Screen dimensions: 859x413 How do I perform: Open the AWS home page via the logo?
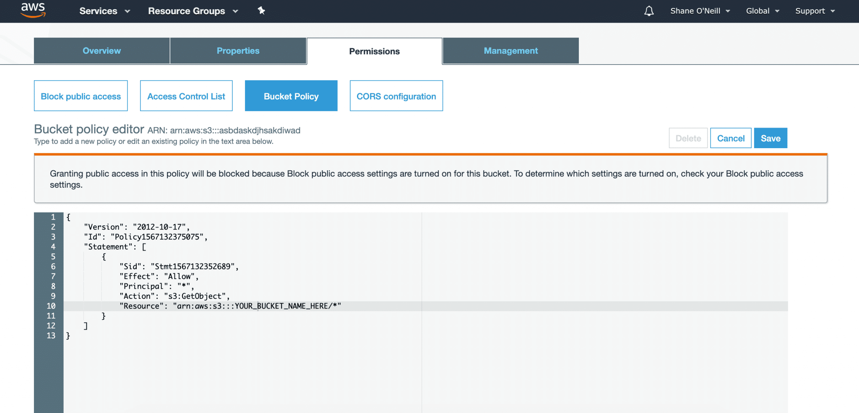(33, 10)
